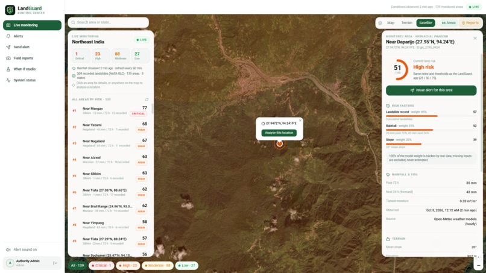
Task: Click the LIVE badge in the header
Action: coord(474,7)
